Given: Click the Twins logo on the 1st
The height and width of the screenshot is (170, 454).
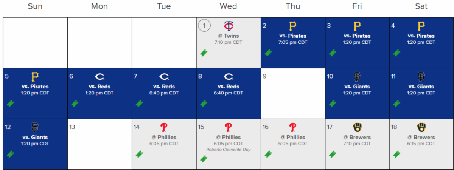Looking at the screenshot, I should tap(229, 26).
